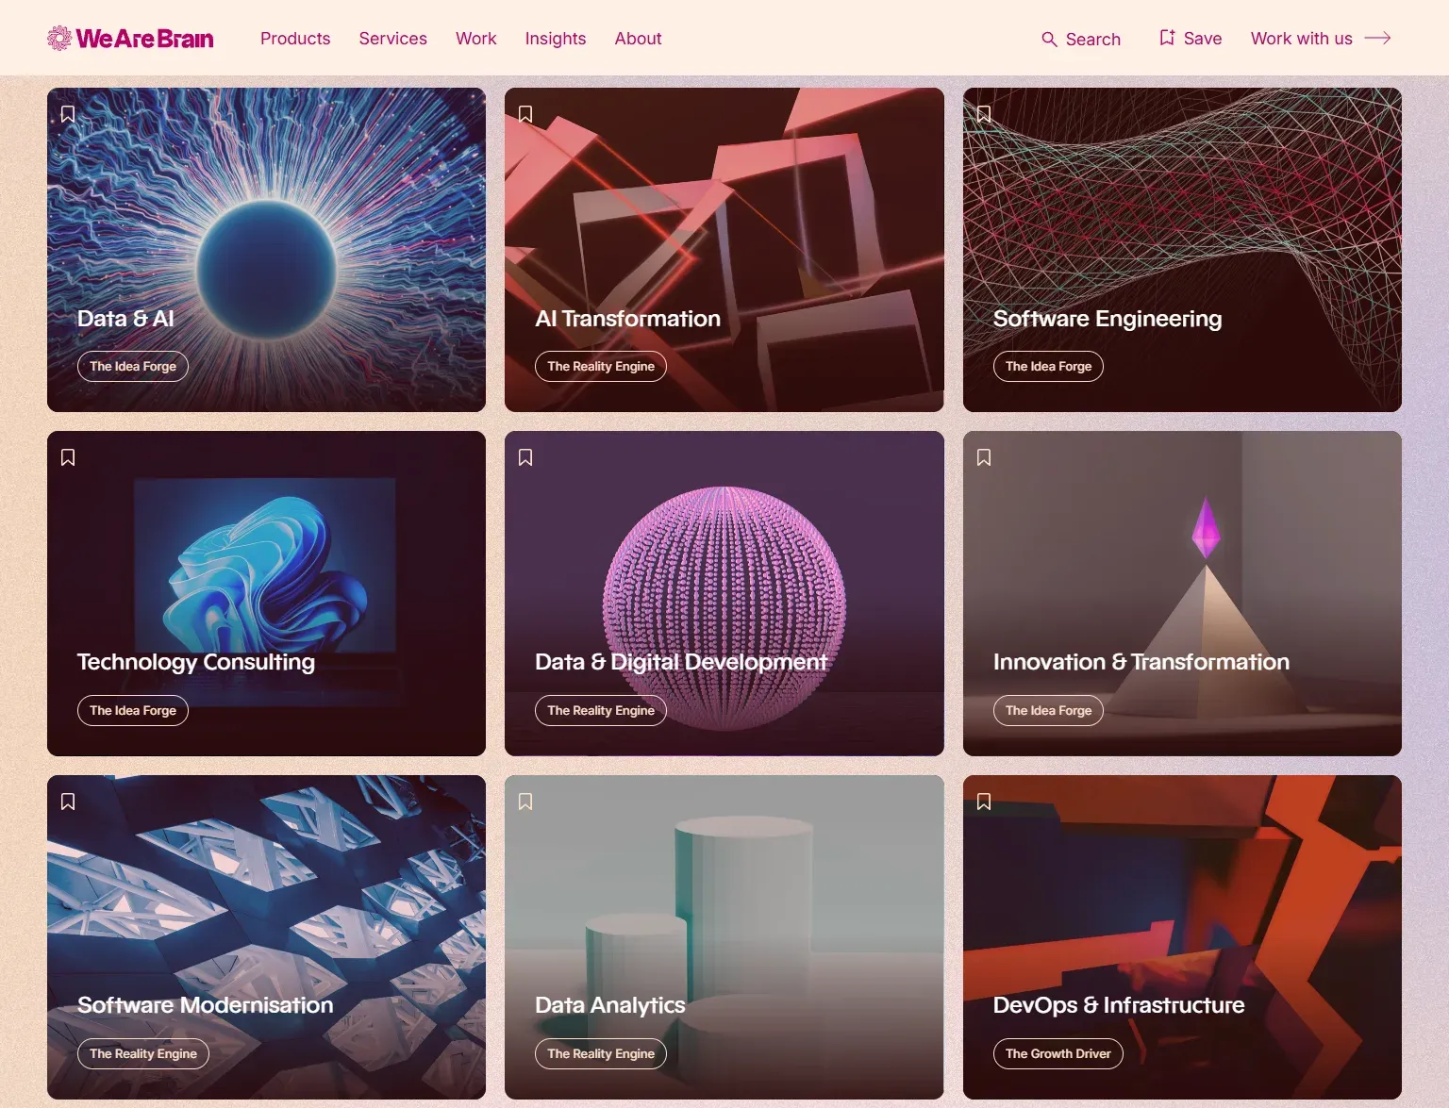Click the Search label in header
The image size is (1449, 1108).
(1093, 40)
